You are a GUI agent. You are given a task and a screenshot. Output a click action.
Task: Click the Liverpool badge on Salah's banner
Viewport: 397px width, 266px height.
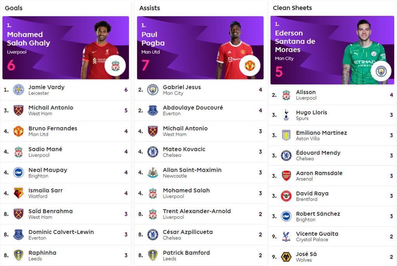[x=115, y=66]
